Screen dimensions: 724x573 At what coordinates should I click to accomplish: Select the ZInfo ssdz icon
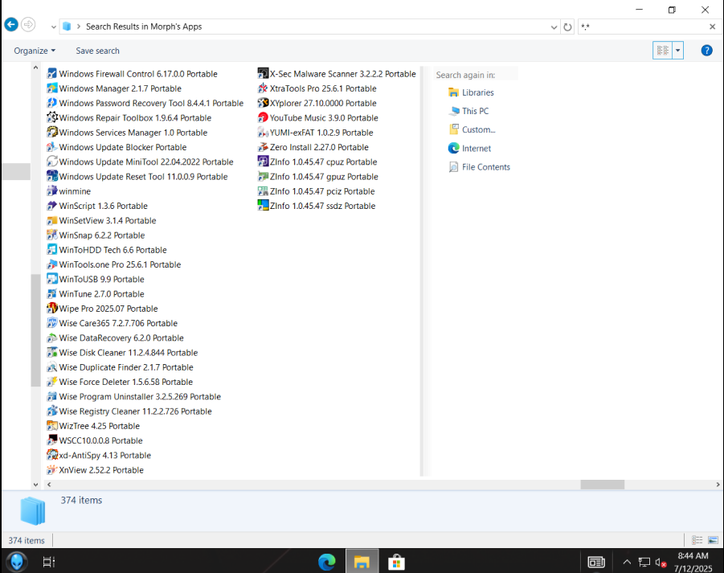pos(263,206)
